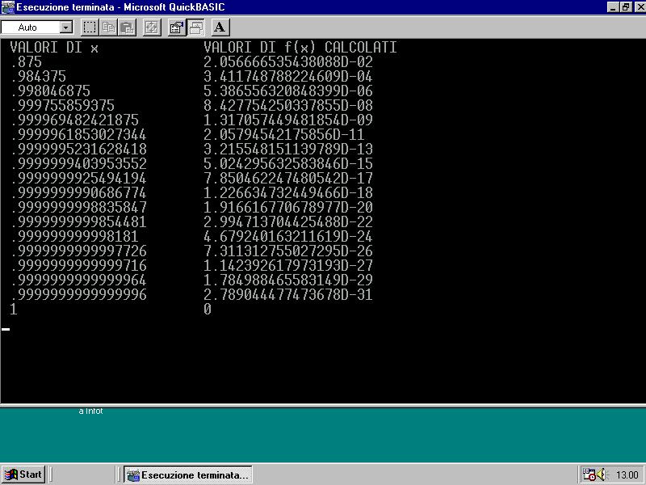Click the task scheduler tray icon
Screen dimensions: 646x485
(x=589, y=474)
